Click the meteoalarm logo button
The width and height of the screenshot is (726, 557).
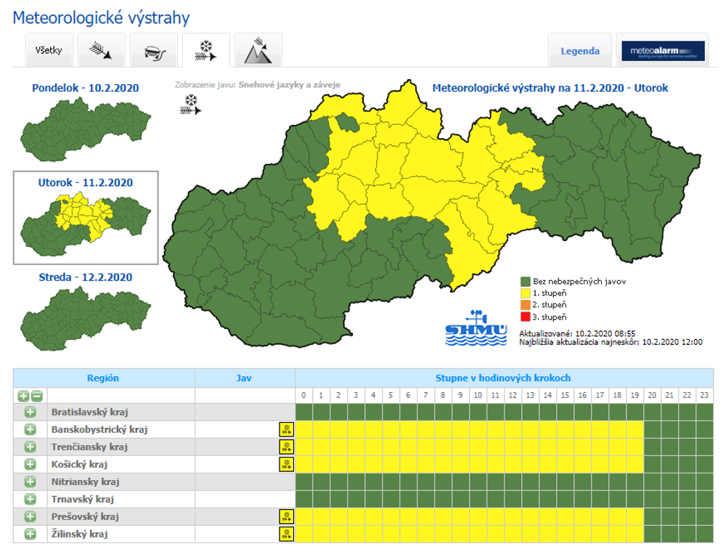tap(661, 51)
